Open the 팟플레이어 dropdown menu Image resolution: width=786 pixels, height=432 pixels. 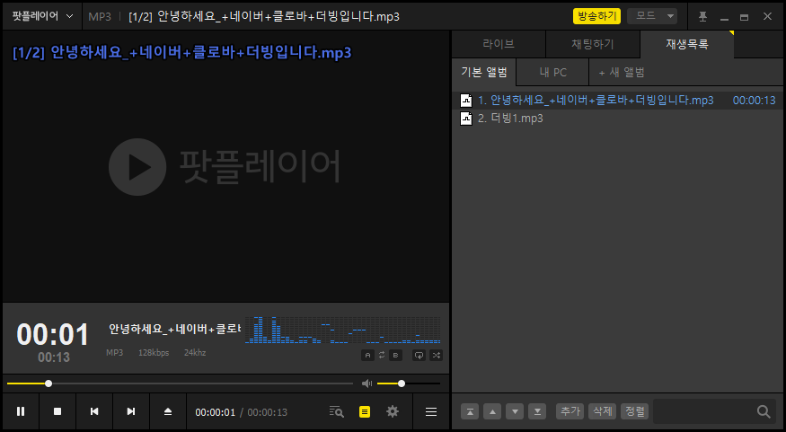pos(42,16)
